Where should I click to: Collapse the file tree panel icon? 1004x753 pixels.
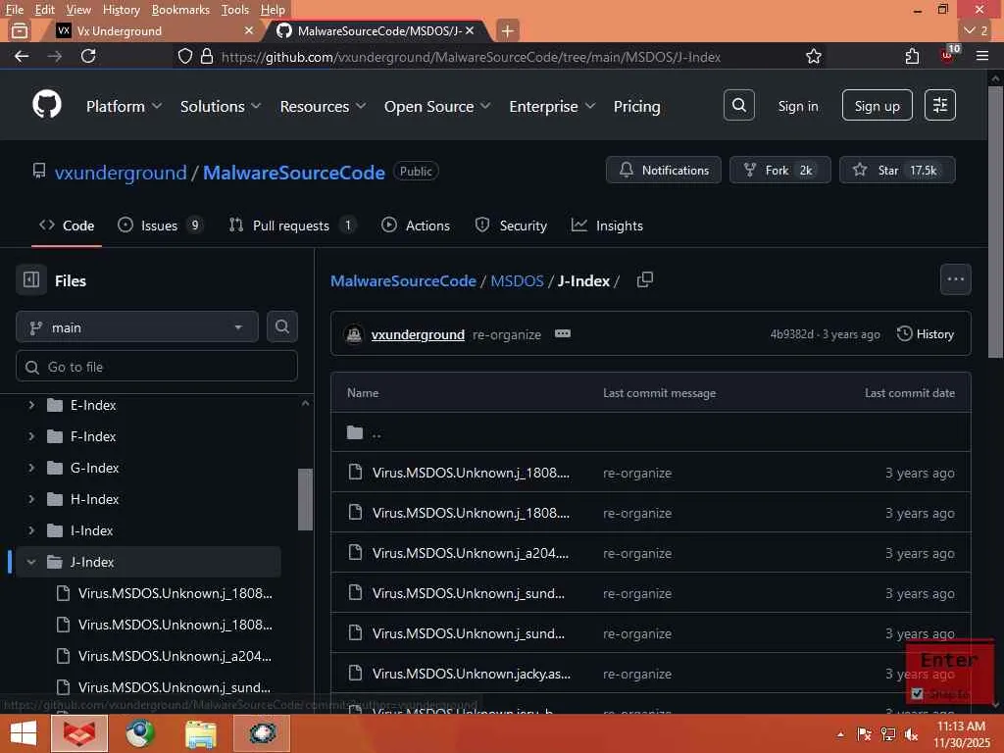[x=31, y=279]
